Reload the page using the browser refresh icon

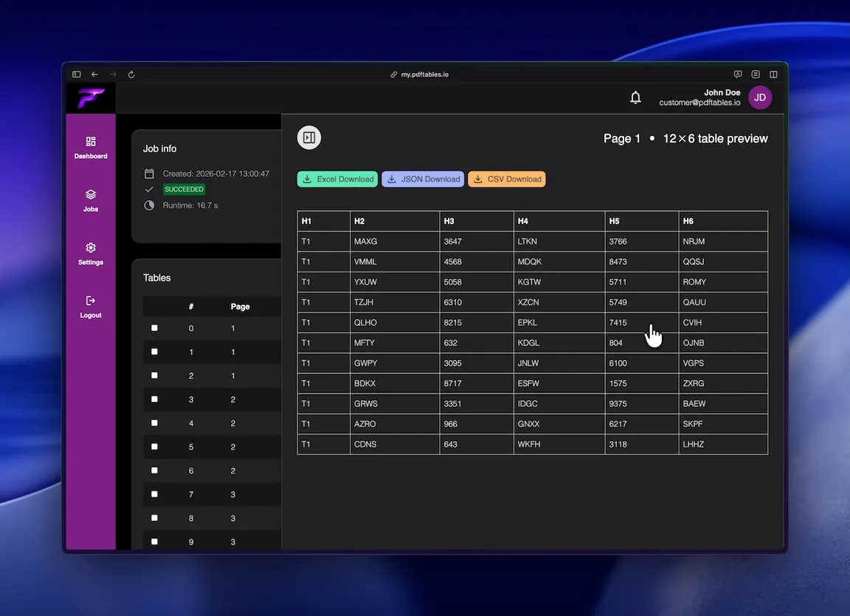[x=131, y=74]
